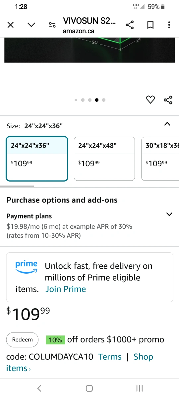Choose the 24"x24"x48" size option
Viewport: 179px width, 399px height.
point(104,159)
